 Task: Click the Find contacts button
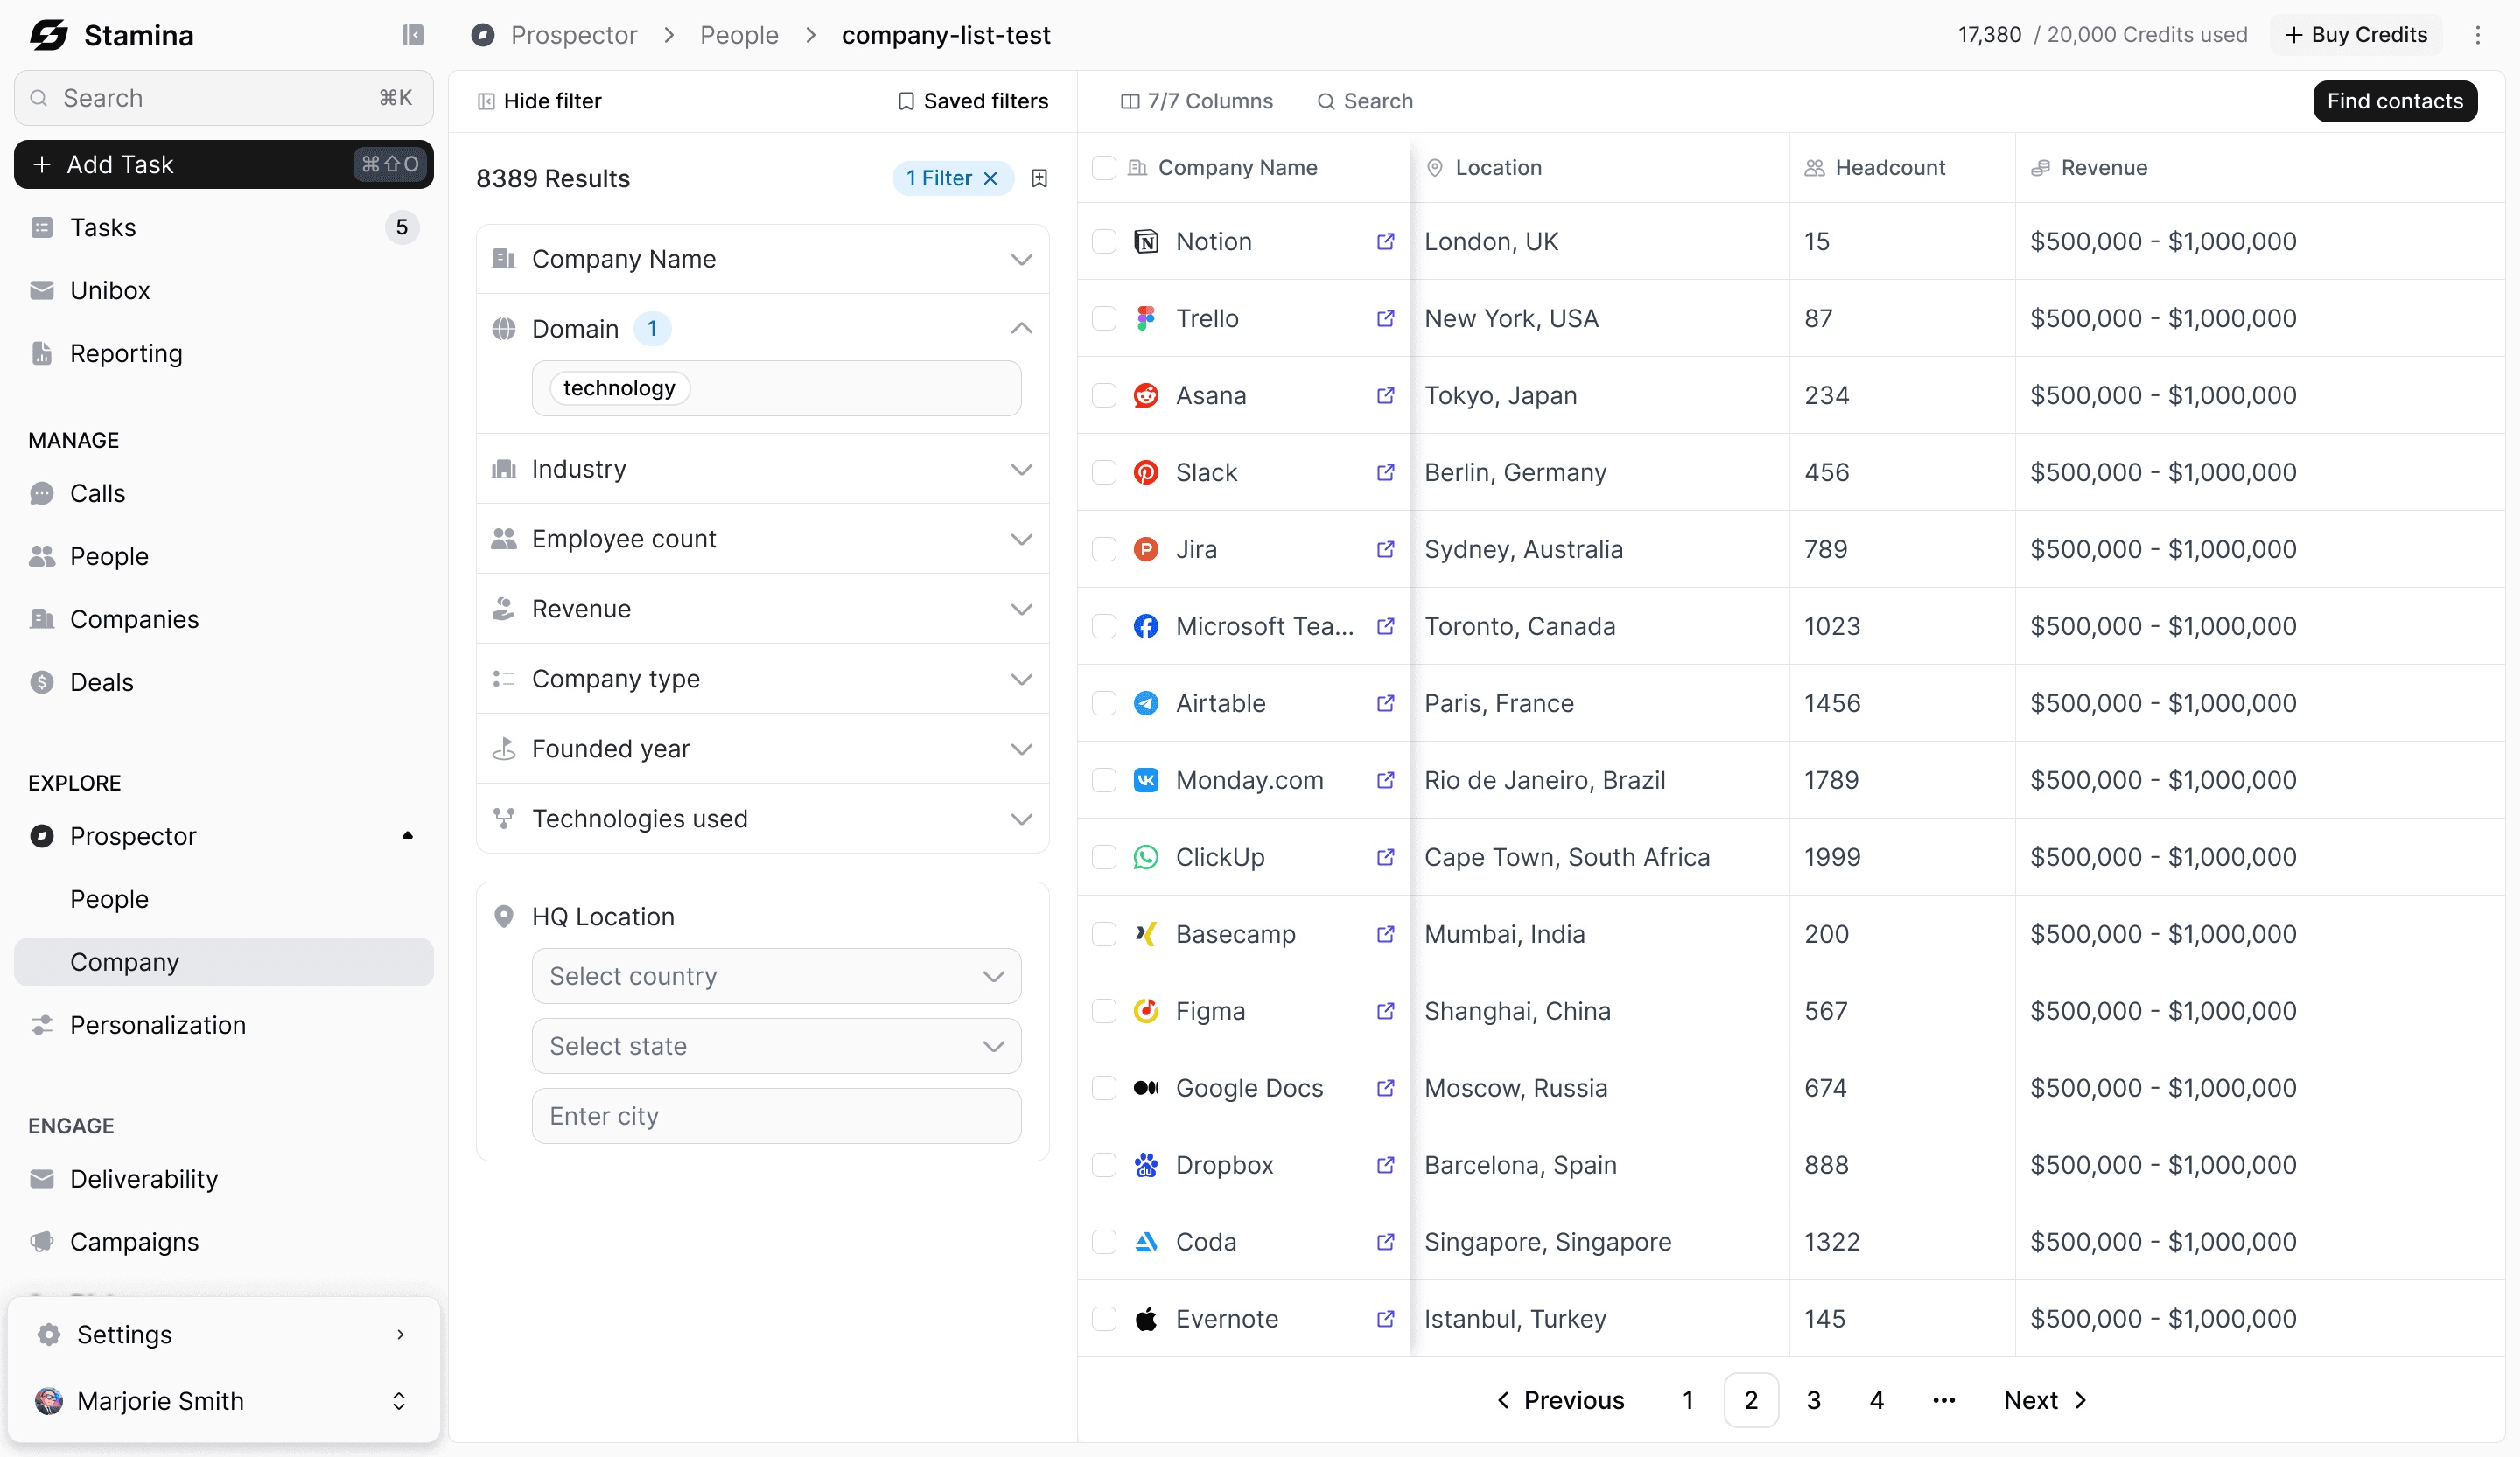pyautogui.click(x=2394, y=101)
